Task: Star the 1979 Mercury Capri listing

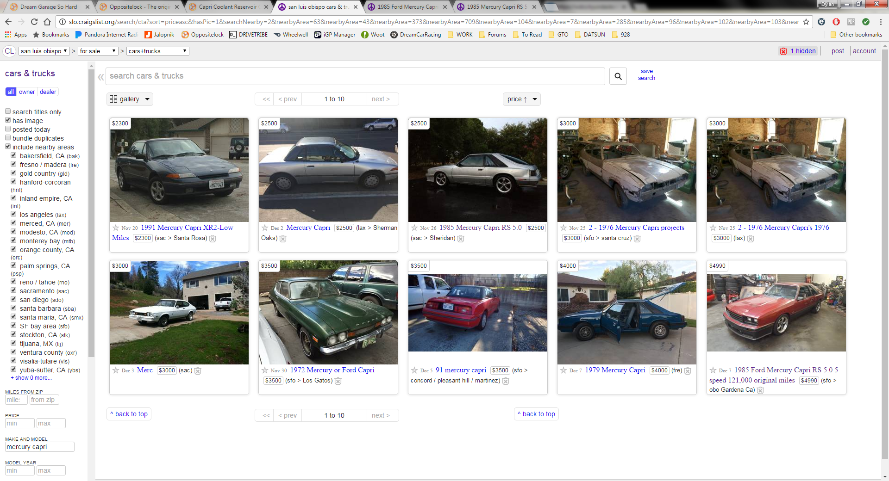Action: pos(563,370)
